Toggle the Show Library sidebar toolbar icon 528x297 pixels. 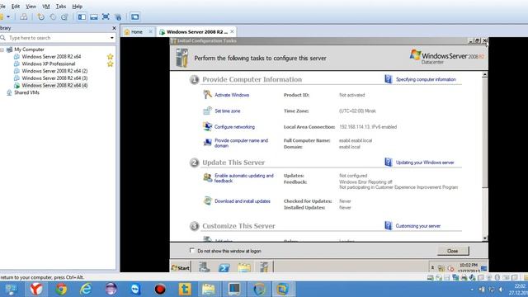pyautogui.click(x=82, y=16)
